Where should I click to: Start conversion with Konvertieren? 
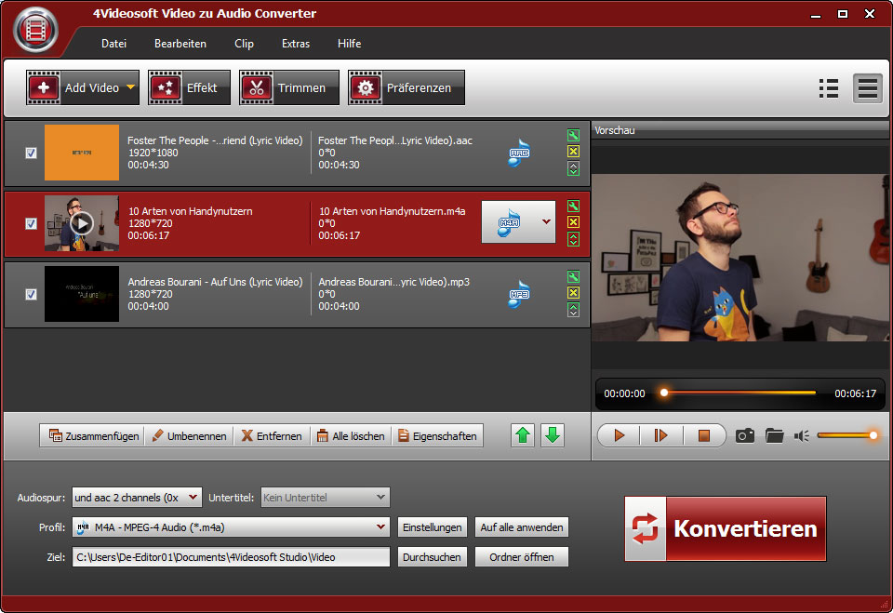click(725, 528)
